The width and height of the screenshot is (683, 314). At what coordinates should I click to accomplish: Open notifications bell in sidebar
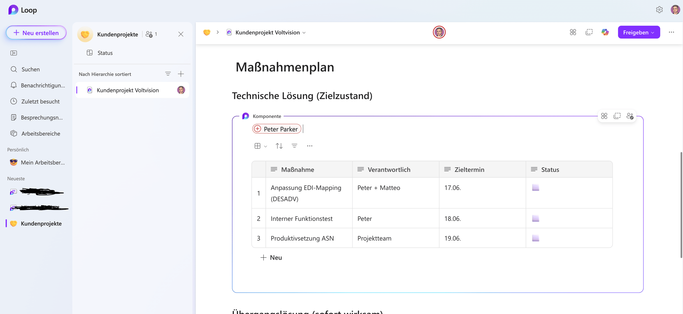coord(14,85)
